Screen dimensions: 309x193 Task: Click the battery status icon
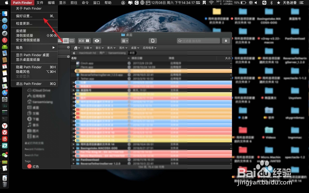coord(243,2)
